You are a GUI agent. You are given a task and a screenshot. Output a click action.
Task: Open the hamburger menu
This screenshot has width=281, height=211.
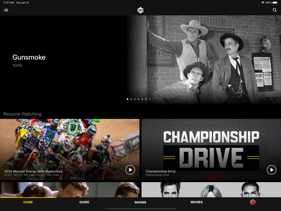tap(6, 10)
